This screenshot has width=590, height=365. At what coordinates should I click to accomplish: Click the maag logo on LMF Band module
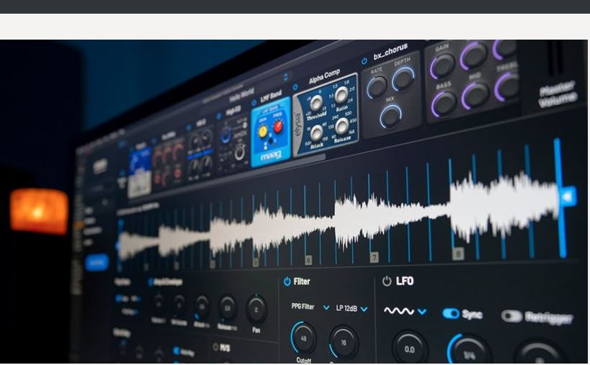click(x=270, y=156)
